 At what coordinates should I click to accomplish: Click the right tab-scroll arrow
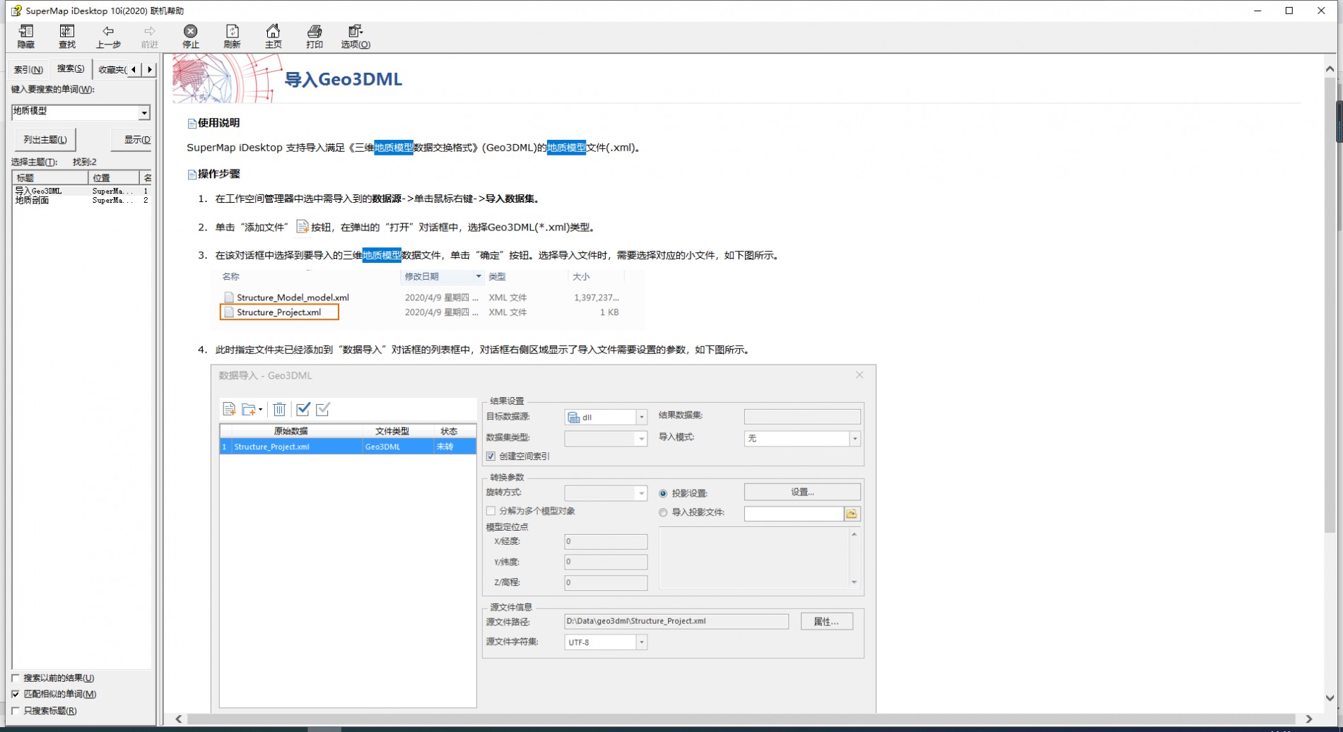coord(149,69)
